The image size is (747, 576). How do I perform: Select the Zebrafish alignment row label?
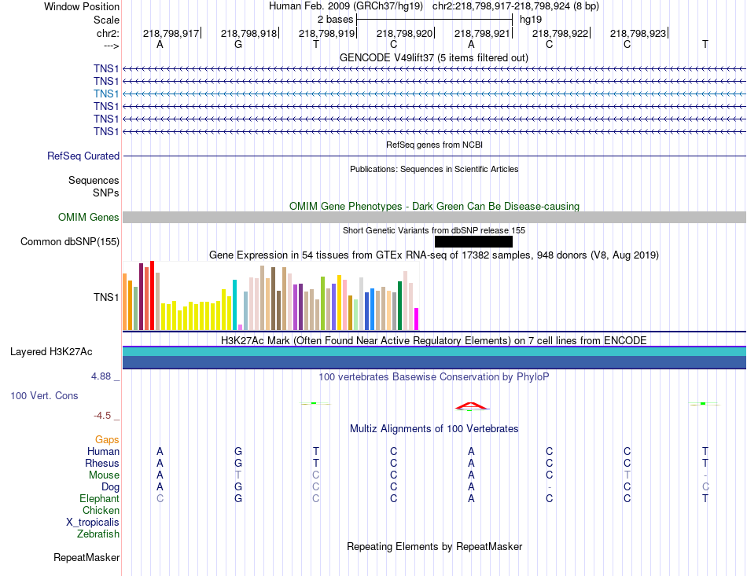(x=98, y=534)
